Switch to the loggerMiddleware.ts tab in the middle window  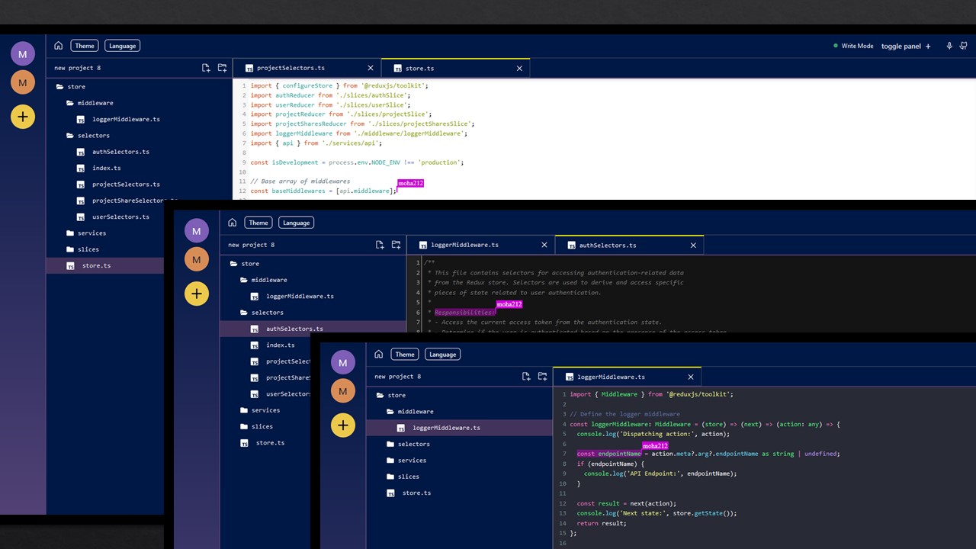pos(481,245)
